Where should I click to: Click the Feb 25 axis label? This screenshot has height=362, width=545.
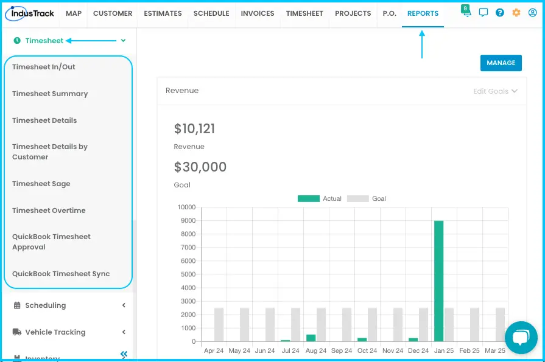(469, 350)
